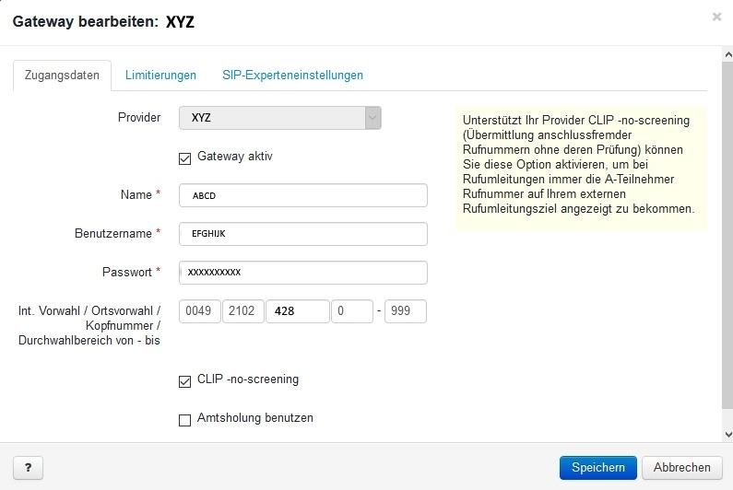Toggle the Gateway aktiv checkbox
Screen dimensions: 733x490
184,157
